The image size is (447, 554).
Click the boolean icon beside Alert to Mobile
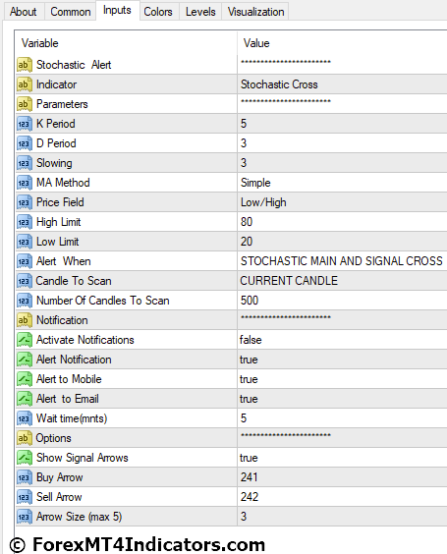[x=25, y=379]
